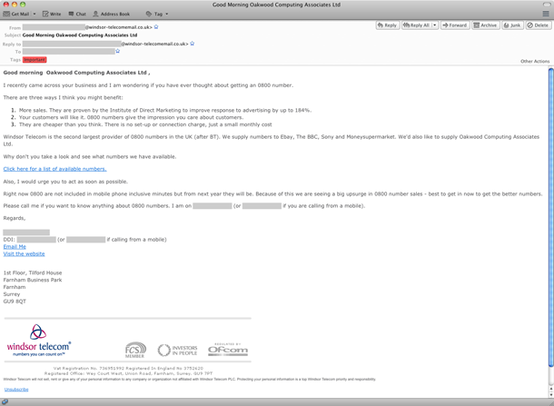554x406 pixels.
Task: Click the status bar connection icon
Action: [x=5, y=402]
